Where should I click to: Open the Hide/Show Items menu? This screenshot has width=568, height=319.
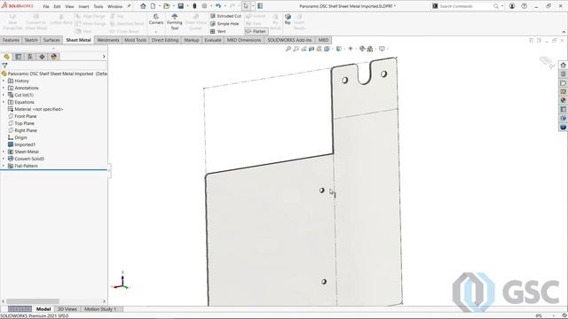coord(351,49)
